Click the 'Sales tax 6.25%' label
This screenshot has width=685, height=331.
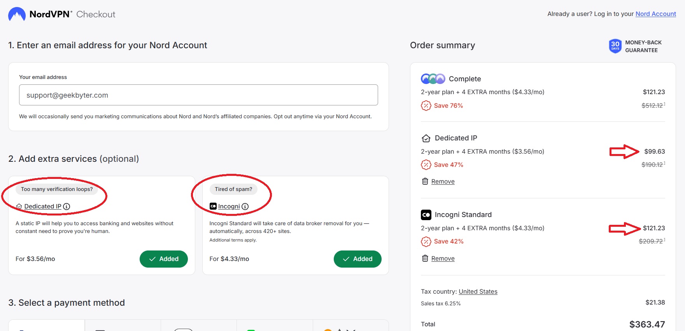(441, 304)
